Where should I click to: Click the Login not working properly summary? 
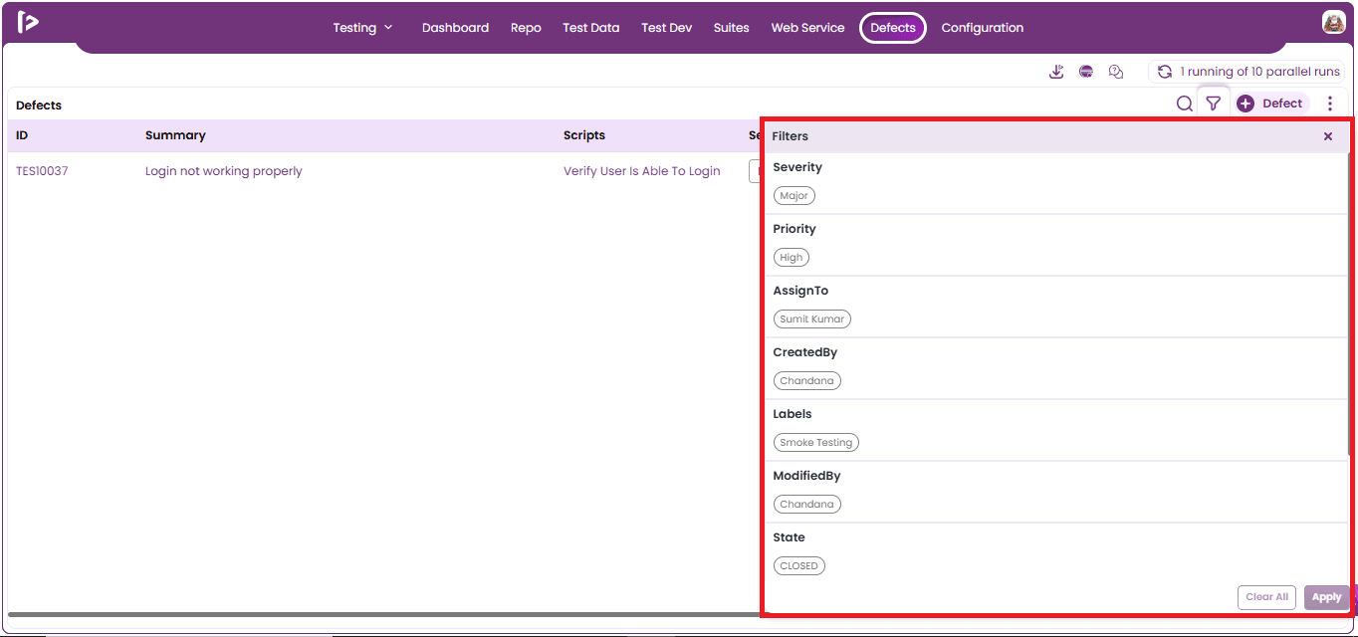tap(224, 171)
